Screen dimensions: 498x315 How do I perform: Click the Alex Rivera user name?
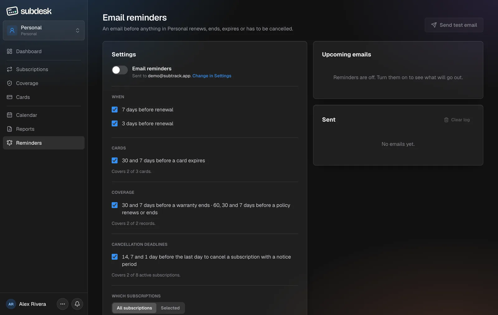click(32, 304)
